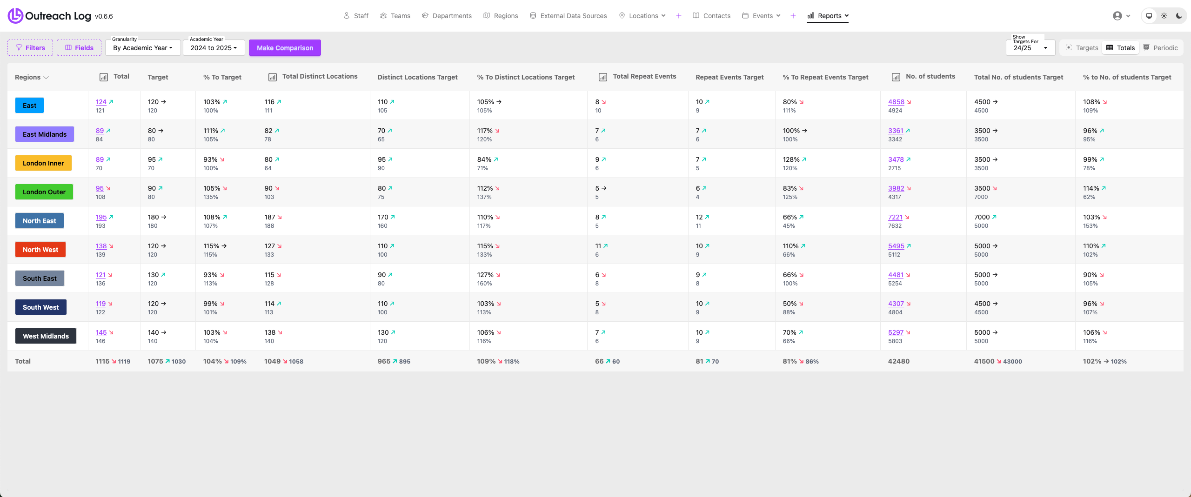Click the North West region color tag
This screenshot has height=497, width=1191.
coord(40,250)
